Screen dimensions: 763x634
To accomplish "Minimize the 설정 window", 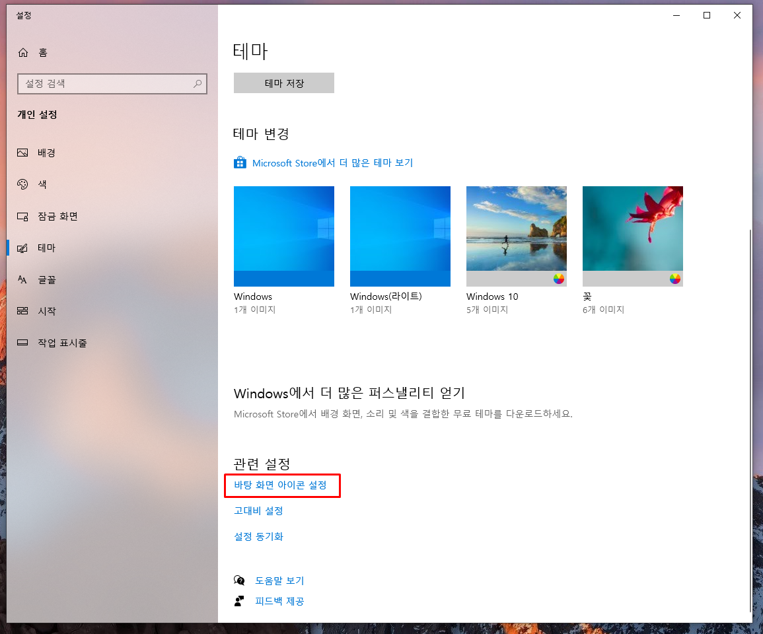I will (676, 16).
